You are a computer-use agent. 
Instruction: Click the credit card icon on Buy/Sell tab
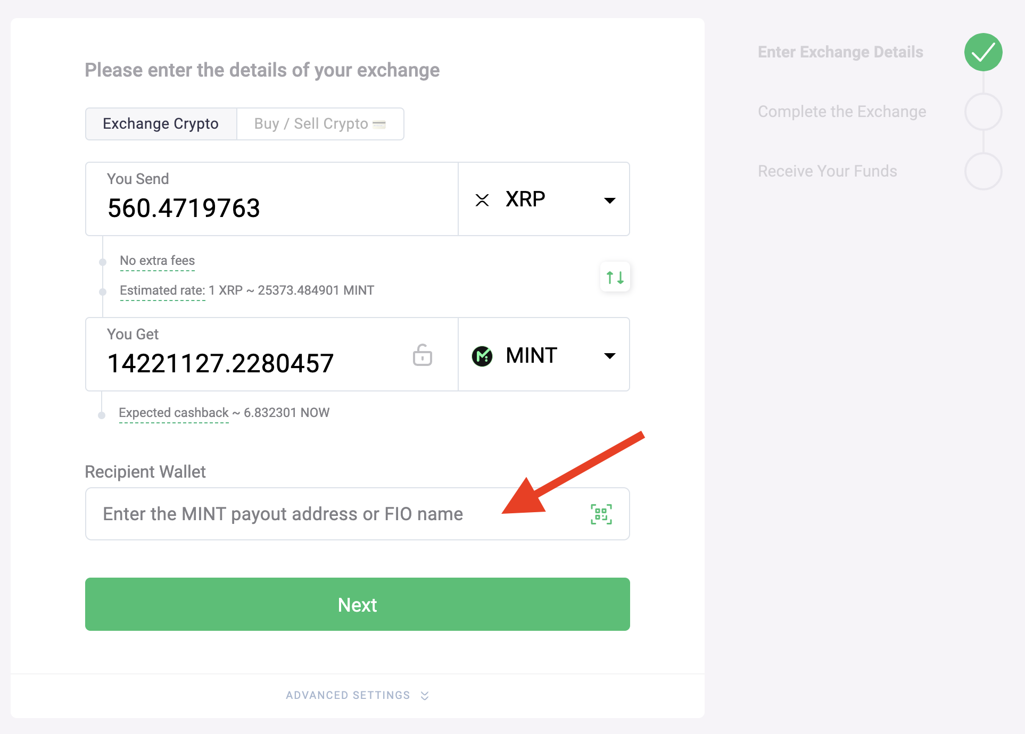point(379,124)
